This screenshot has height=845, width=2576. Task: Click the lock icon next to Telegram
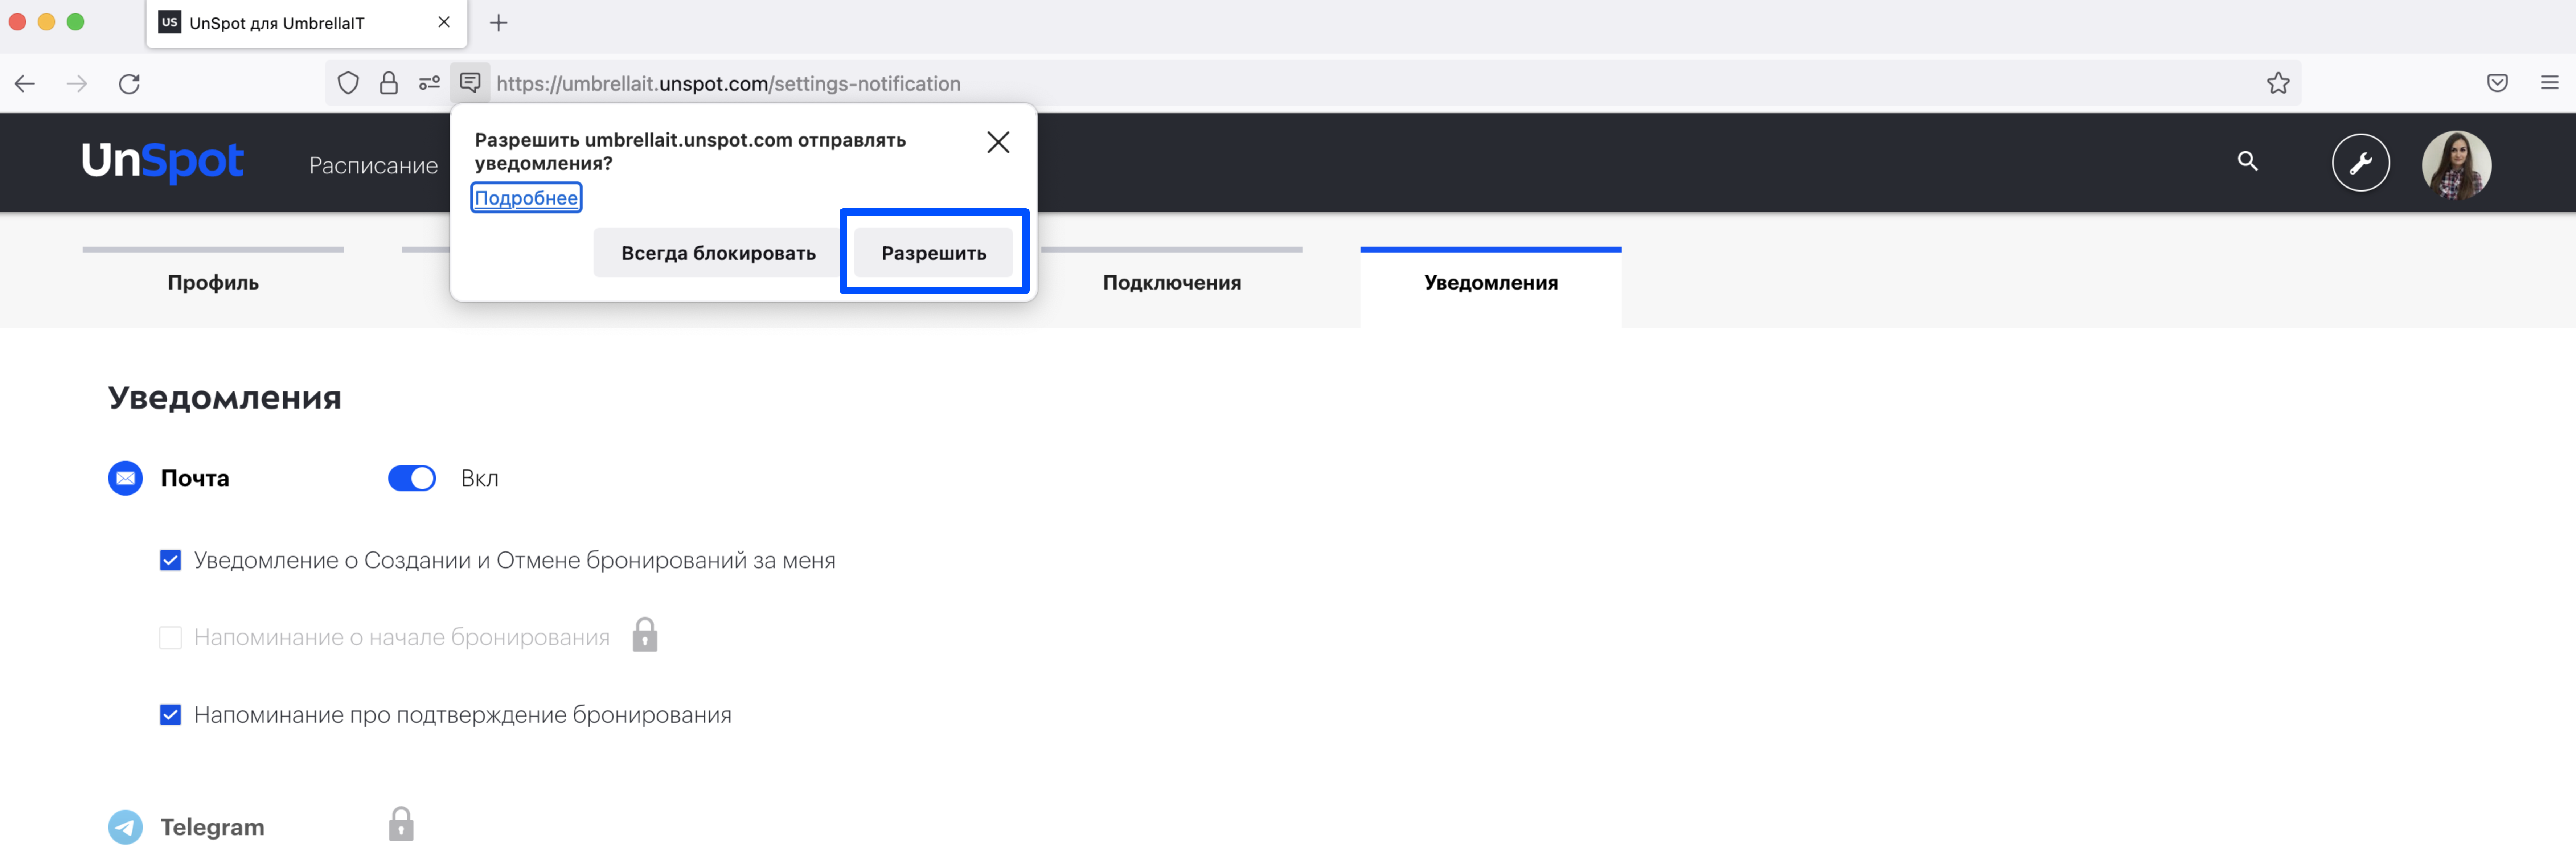coord(401,824)
